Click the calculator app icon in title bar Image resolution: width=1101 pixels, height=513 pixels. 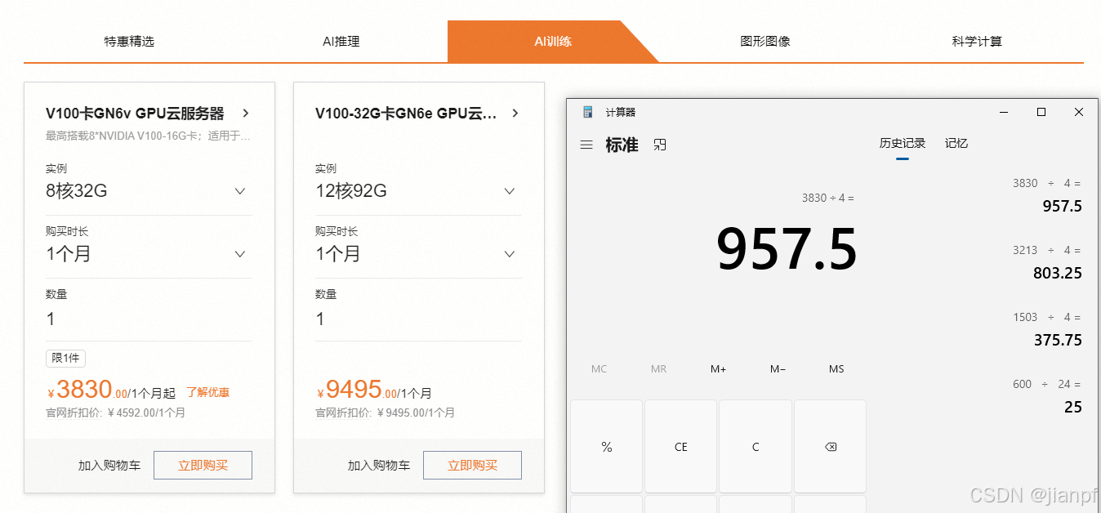click(587, 112)
